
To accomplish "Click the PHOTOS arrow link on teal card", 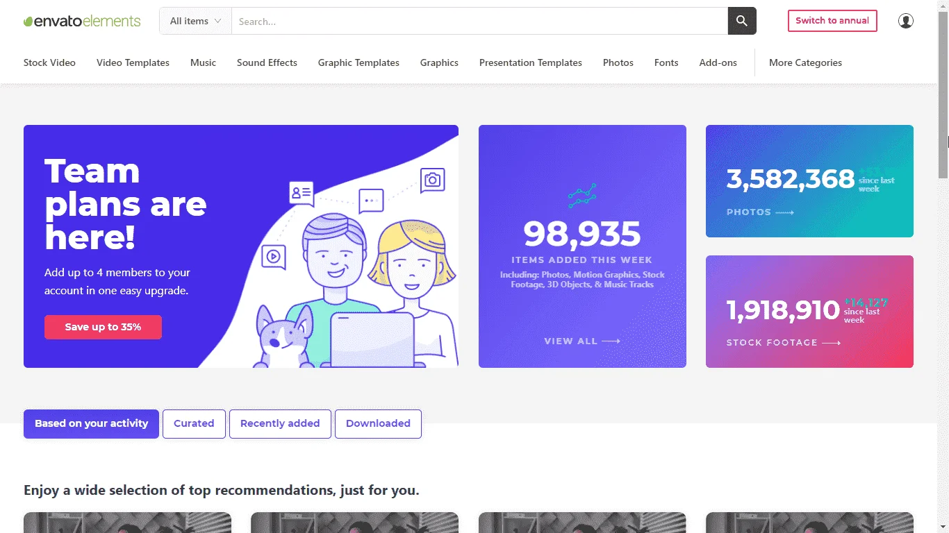I will click(760, 212).
